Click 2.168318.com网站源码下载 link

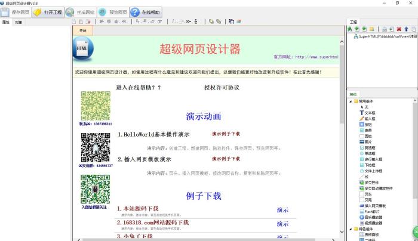[153, 223]
